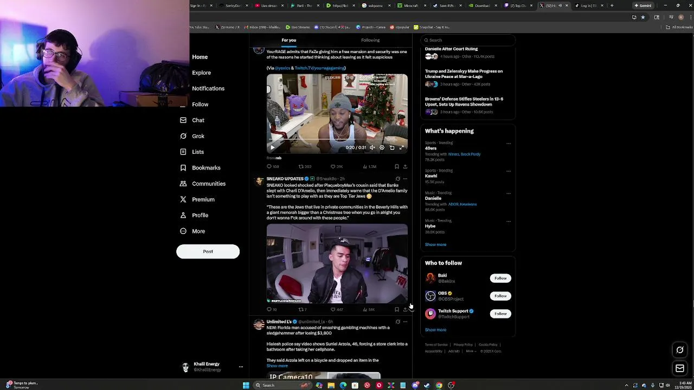694x390 pixels.
Task: Play the YourRAGE video
Action: point(273,147)
